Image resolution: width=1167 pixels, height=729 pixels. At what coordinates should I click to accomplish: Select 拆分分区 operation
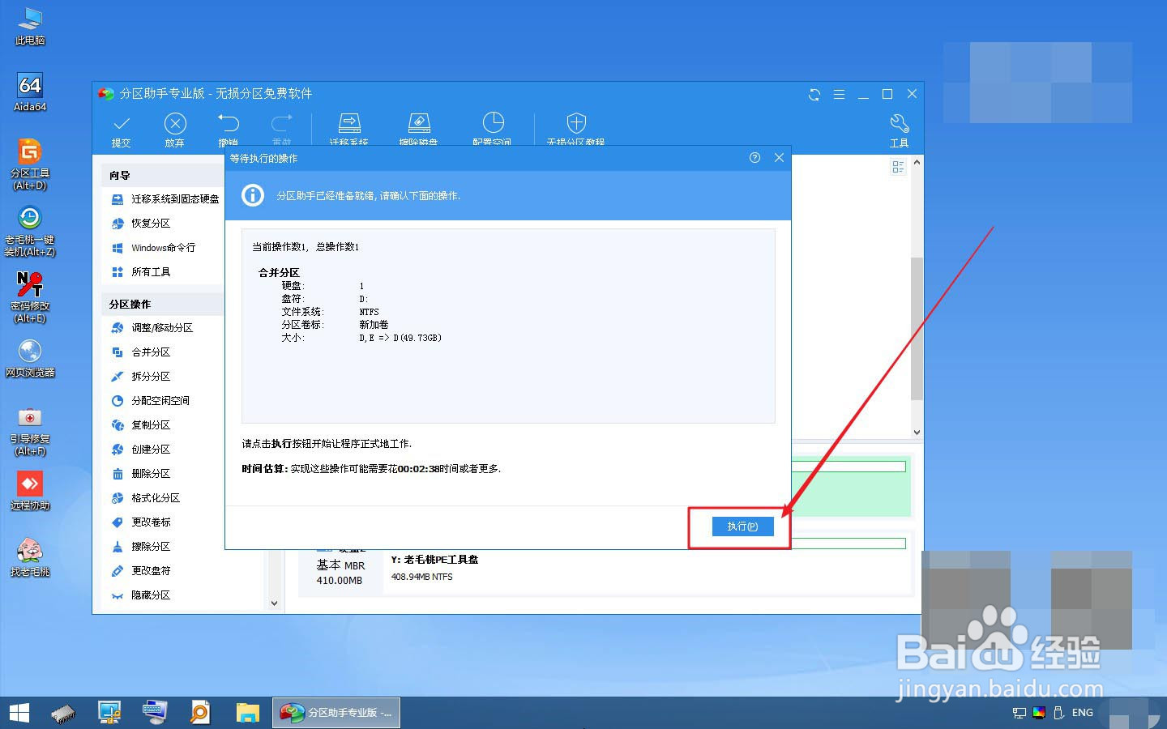click(140, 376)
